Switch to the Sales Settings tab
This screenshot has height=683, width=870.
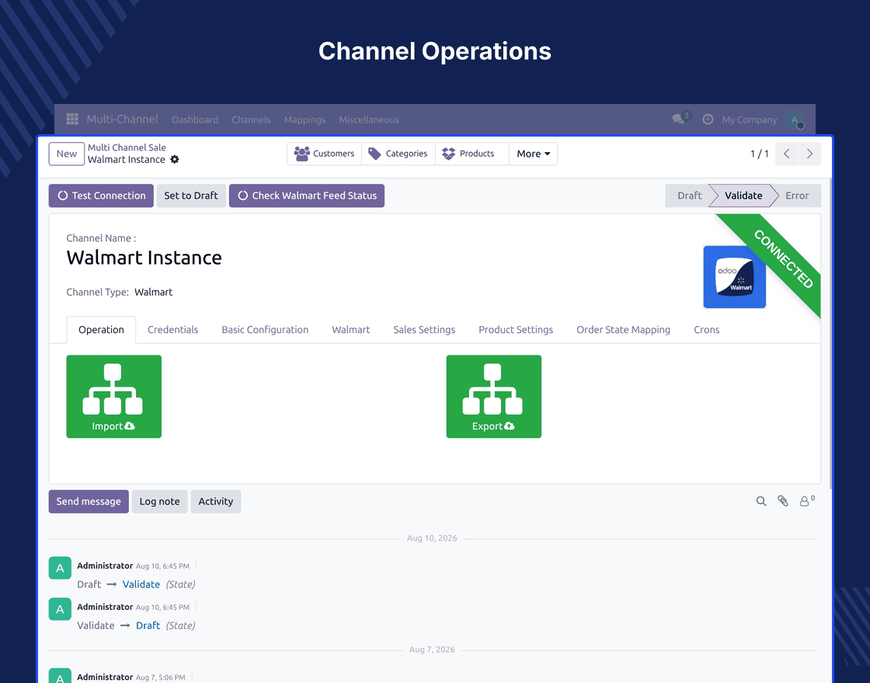coord(424,330)
